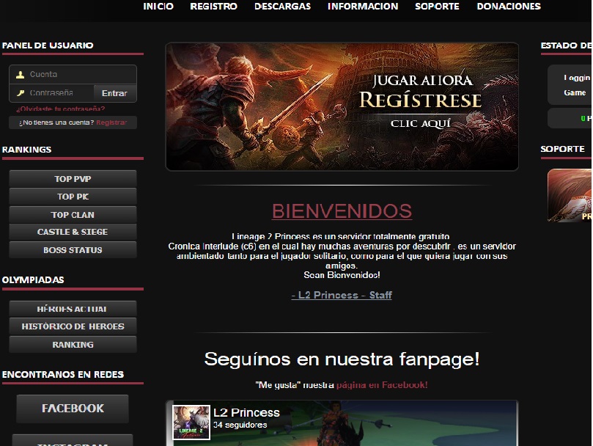
Task: Click the PANEL DE USUARIO heading
Action: 48,45
